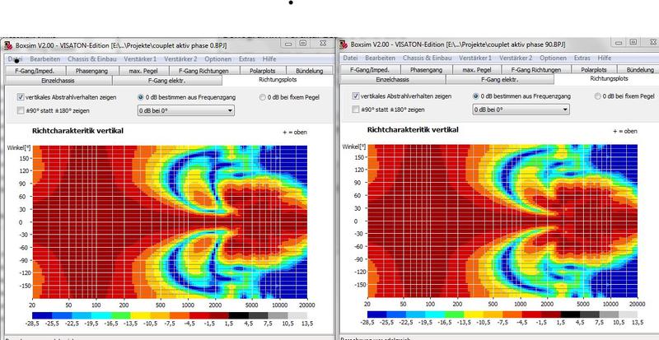
Task: Click Boxsim app icon in right window title
Action: point(344,44)
